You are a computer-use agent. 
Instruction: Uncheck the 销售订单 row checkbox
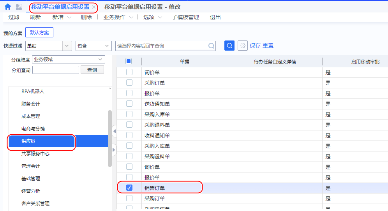click(129, 188)
